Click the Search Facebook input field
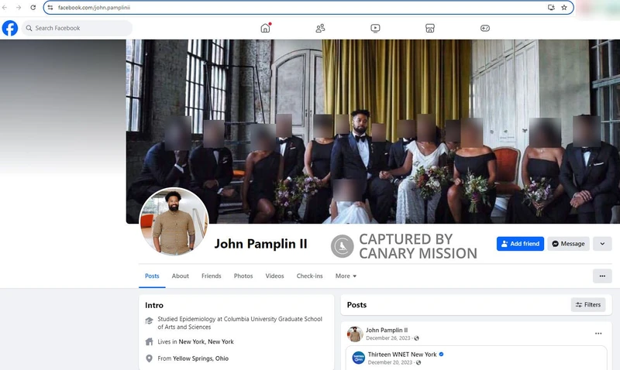 point(77,28)
